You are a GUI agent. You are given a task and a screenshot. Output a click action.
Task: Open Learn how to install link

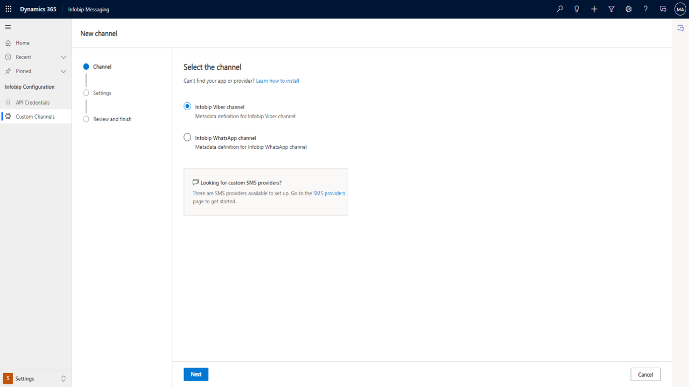[278, 81]
